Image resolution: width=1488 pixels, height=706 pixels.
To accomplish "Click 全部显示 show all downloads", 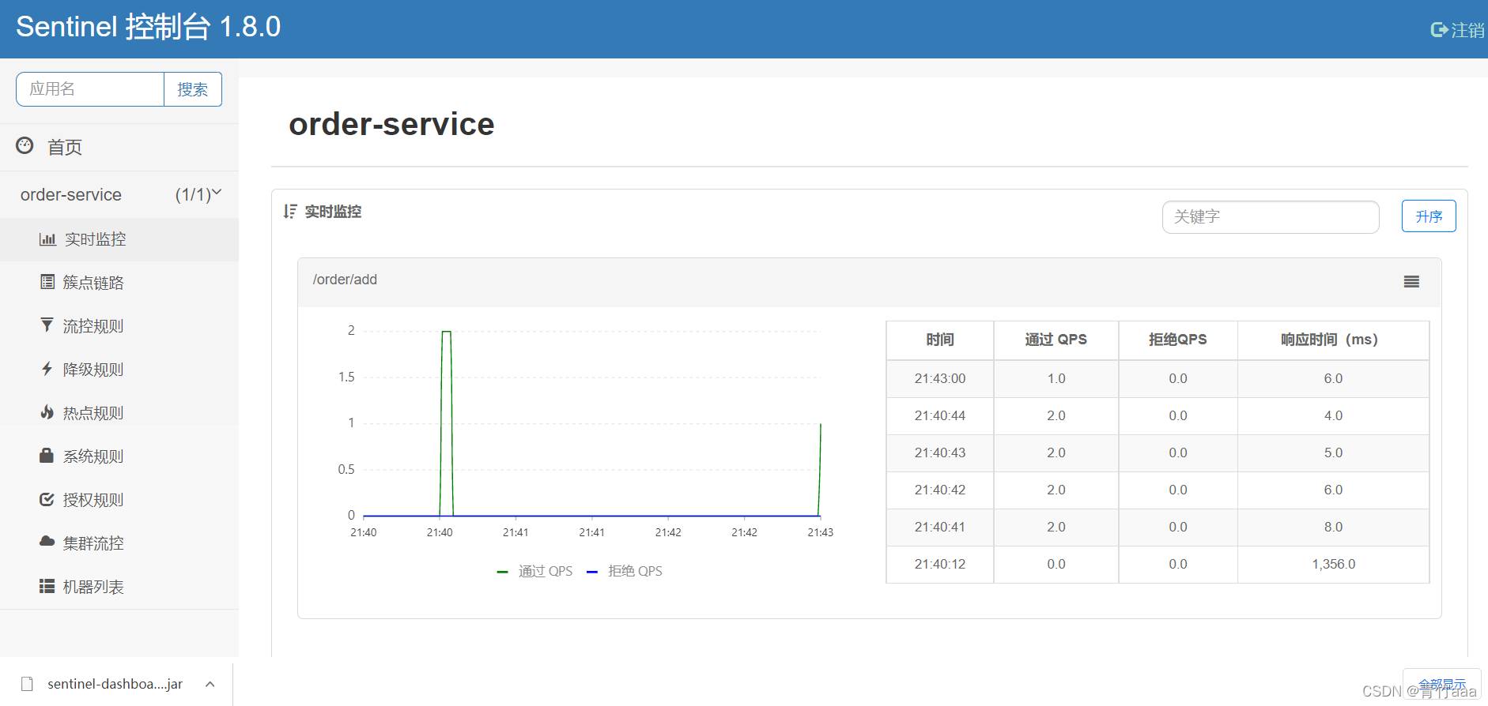I will click(x=1442, y=684).
